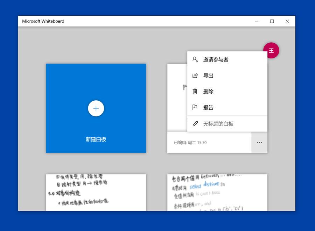Choose 导出 in the menu

pyautogui.click(x=227, y=75)
